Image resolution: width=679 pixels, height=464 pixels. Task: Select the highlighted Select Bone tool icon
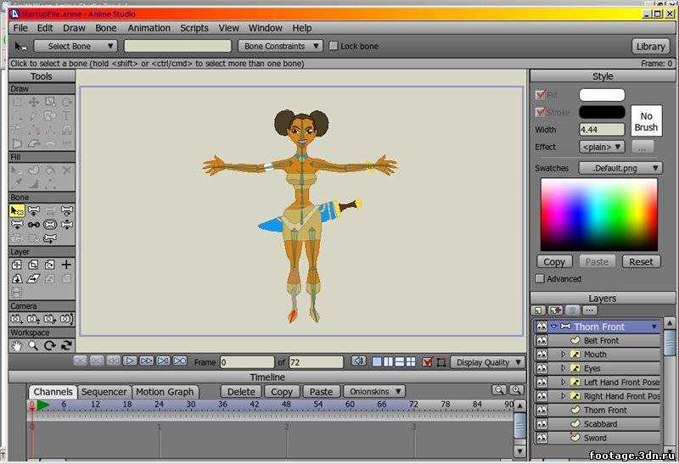(17, 210)
